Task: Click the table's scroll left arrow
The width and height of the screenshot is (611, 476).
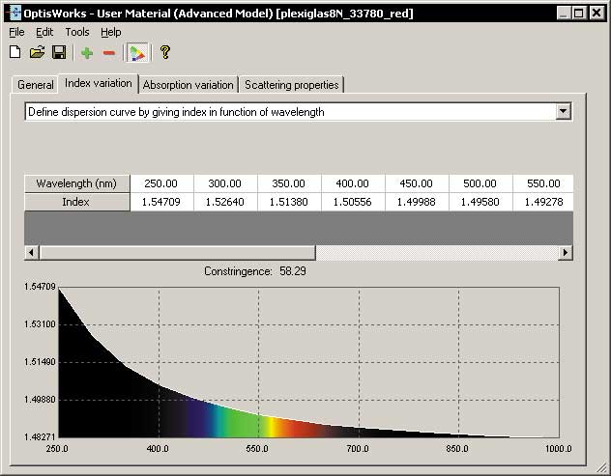Action: click(x=32, y=252)
